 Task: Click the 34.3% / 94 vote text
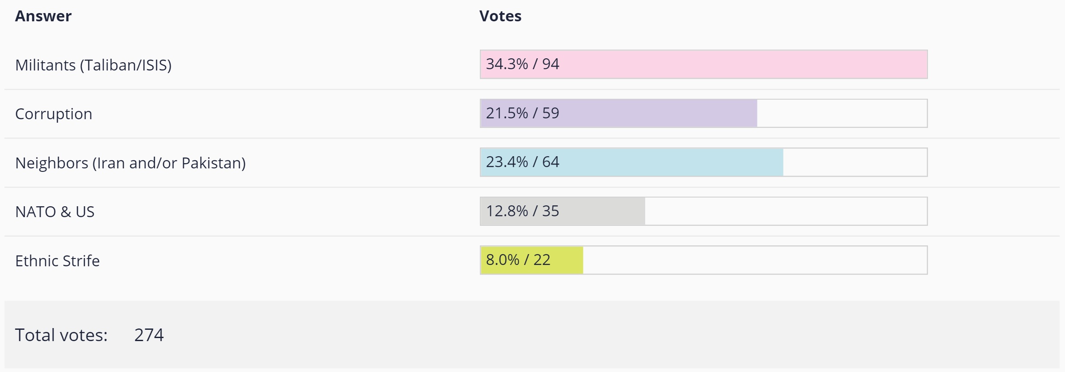522,64
